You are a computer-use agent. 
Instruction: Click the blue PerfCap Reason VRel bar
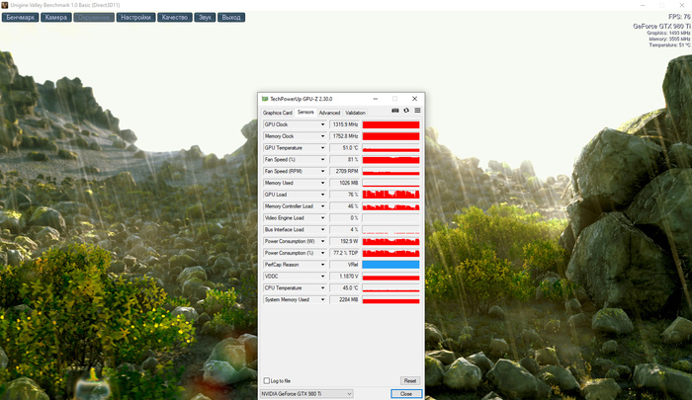[x=390, y=265]
